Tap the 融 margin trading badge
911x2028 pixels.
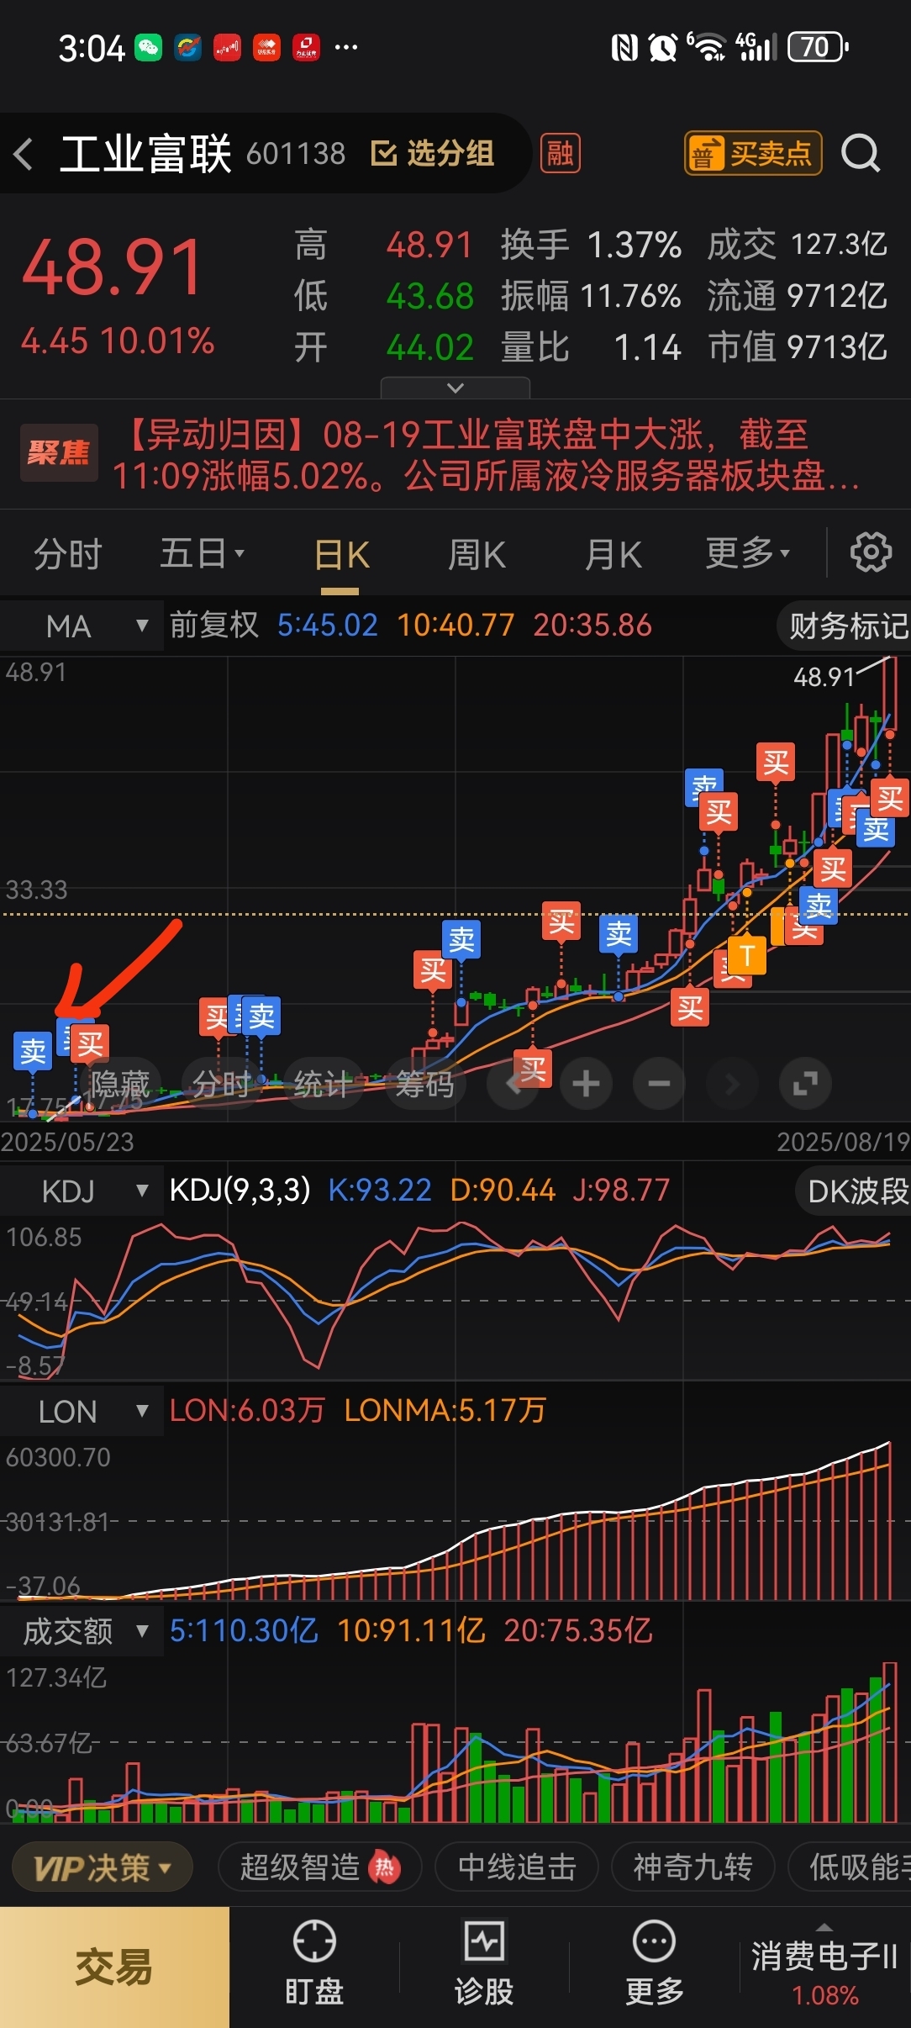click(560, 154)
